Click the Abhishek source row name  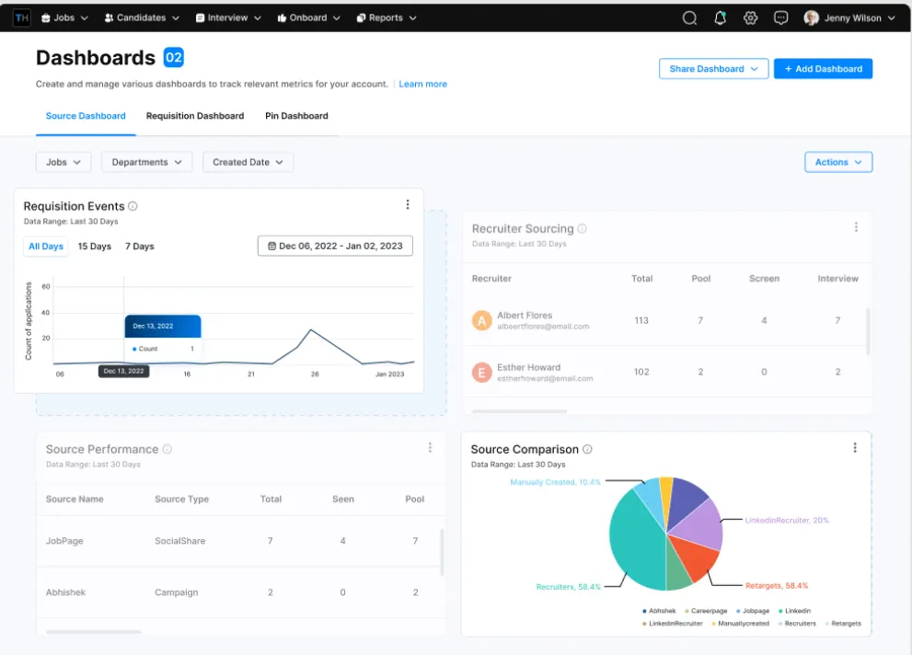65,592
